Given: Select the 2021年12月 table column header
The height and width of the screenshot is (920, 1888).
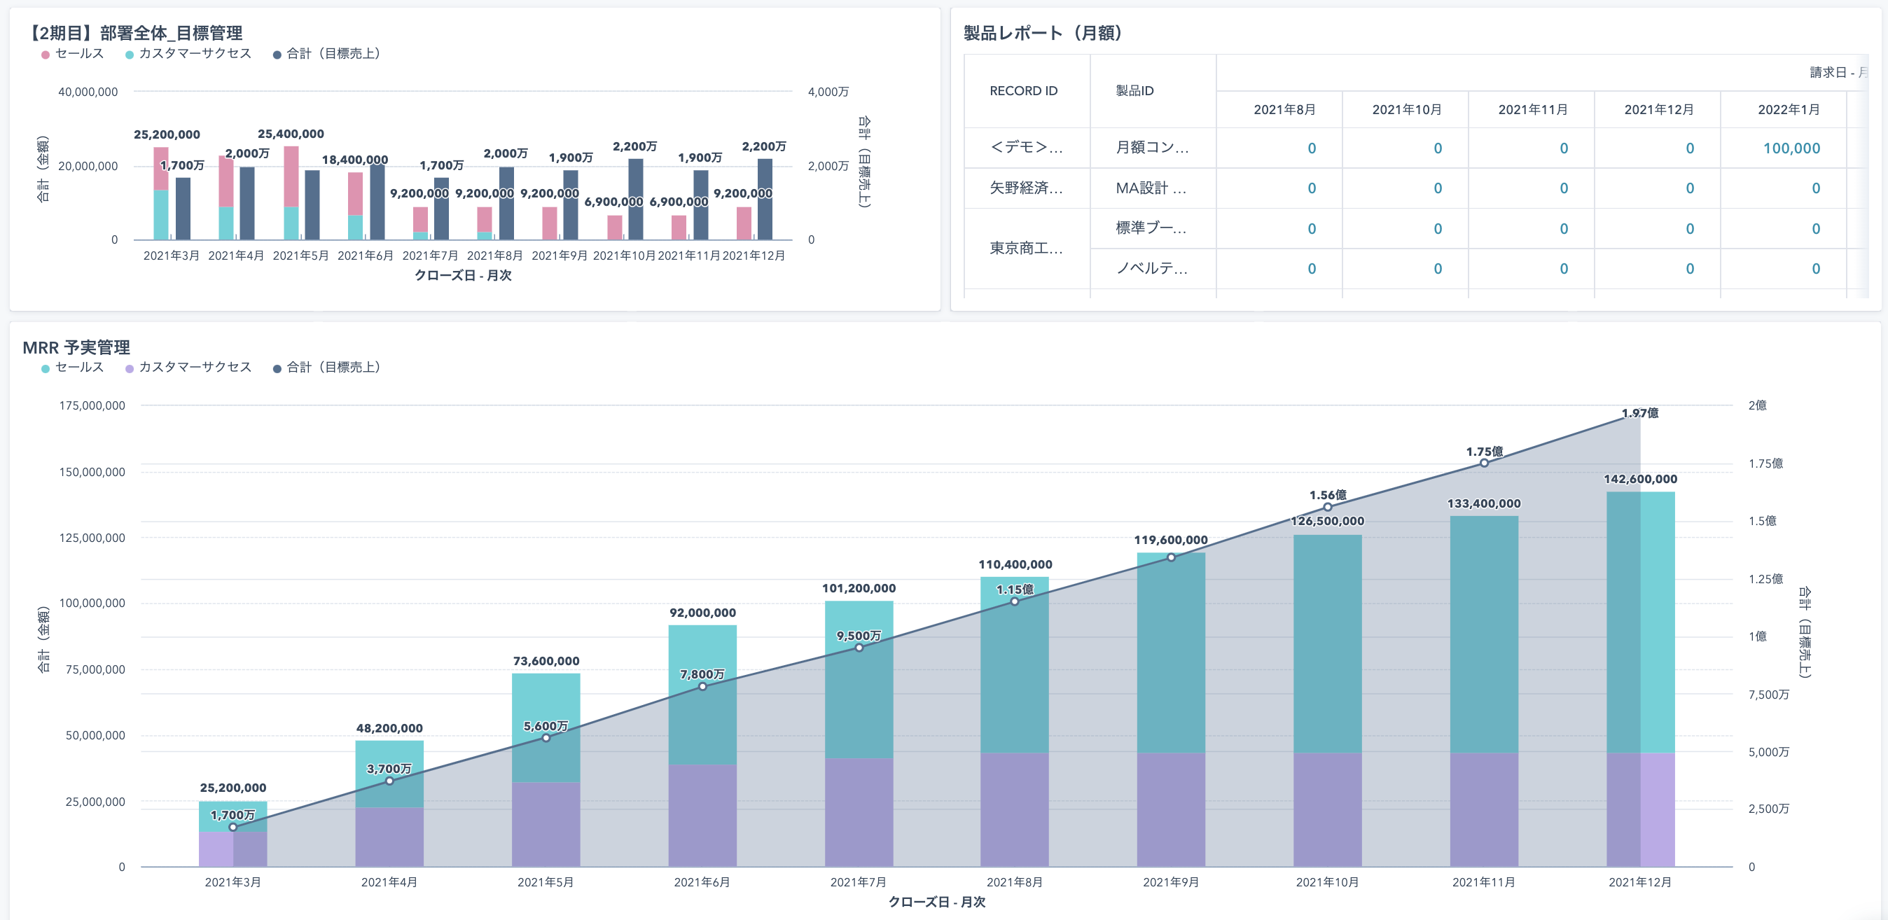Looking at the screenshot, I should pos(1658,109).
